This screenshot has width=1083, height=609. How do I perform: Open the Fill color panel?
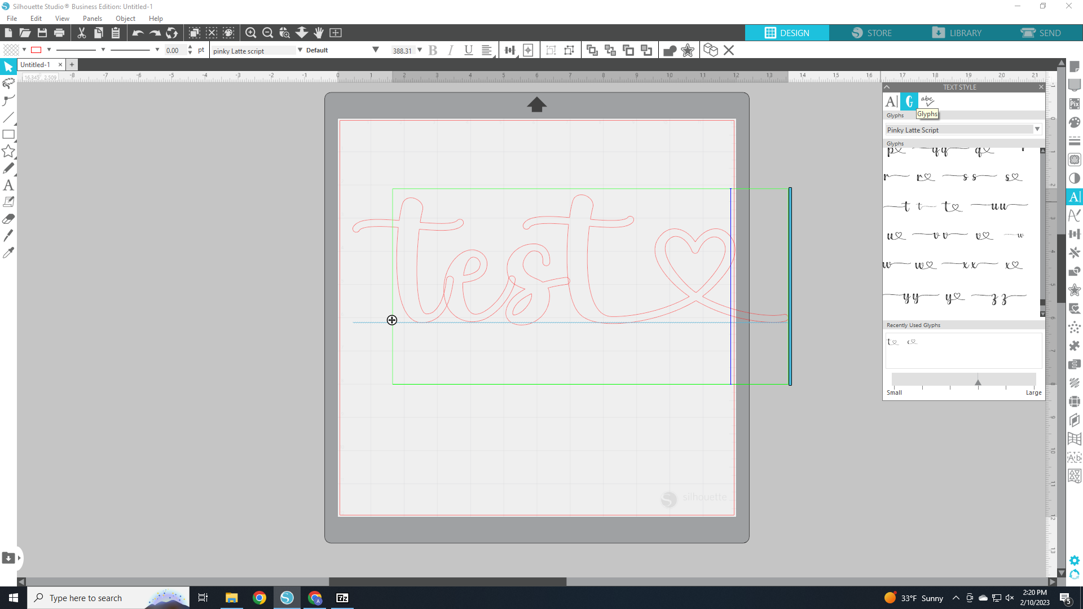(x=1075, y=122)
